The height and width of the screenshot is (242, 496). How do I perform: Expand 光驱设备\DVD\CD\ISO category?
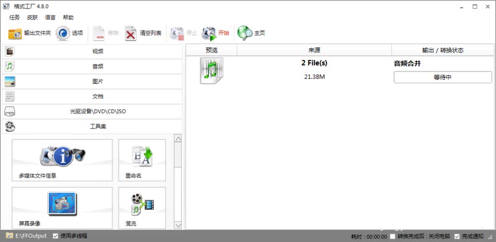pos(92,112)
